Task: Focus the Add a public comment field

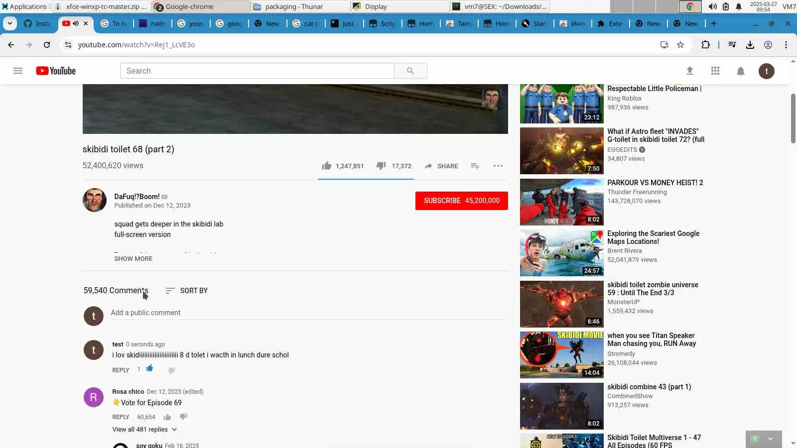Action: 309,313
